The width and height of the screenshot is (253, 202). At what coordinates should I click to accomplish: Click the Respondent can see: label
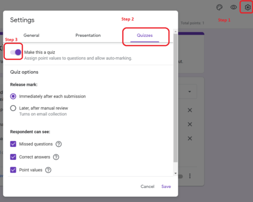30,132
